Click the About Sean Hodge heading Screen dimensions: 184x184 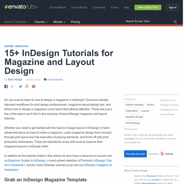click(x=136, y=171)
